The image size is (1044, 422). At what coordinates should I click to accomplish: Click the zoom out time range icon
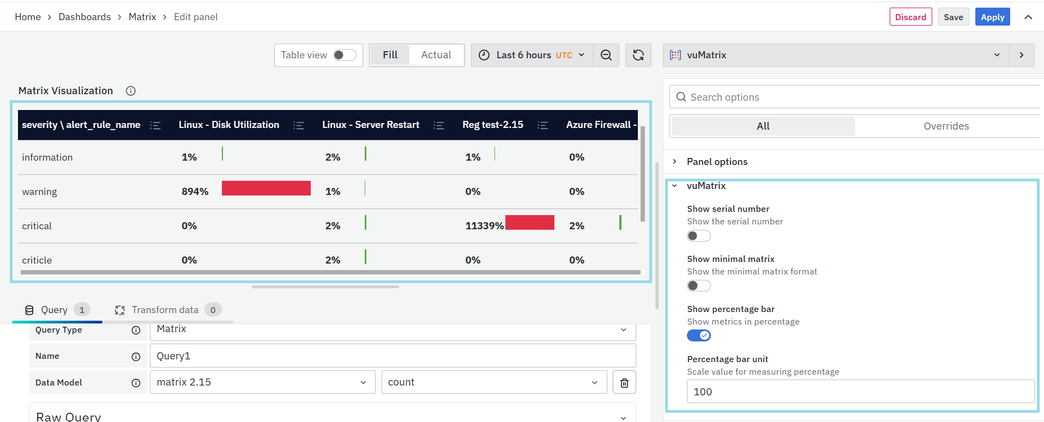coord(606,55)
